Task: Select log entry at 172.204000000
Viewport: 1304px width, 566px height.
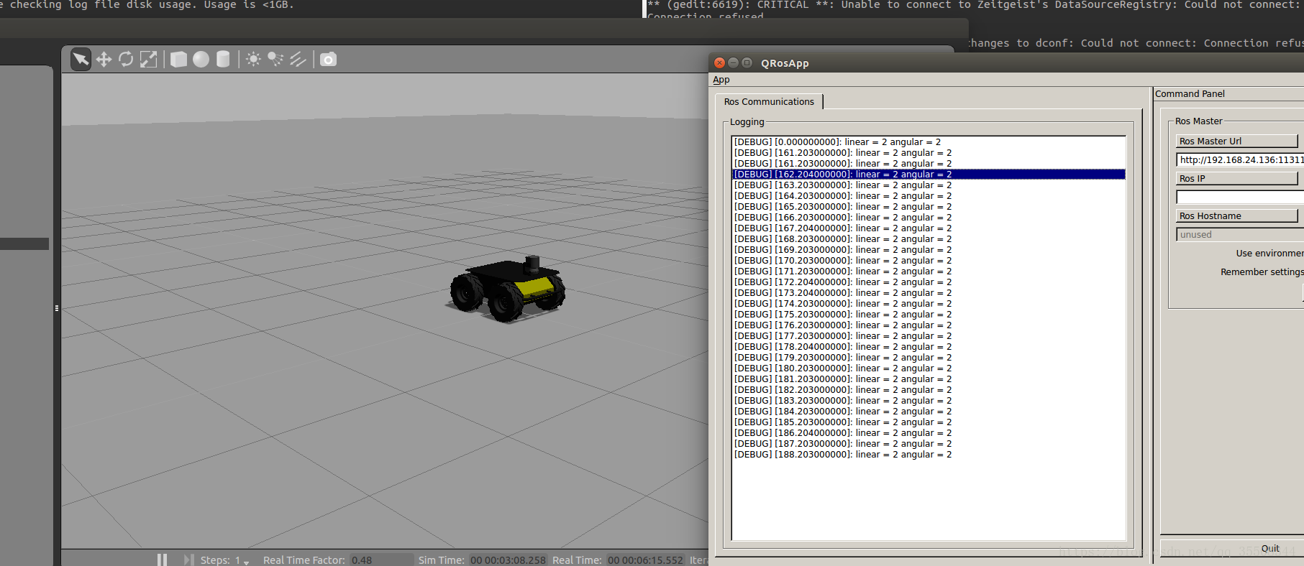Action: coord(928,282)
